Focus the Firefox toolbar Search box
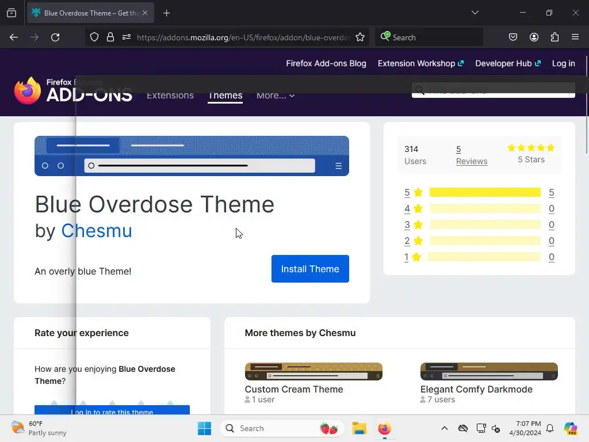The width and height of the screenshot is (589, 442). 429,37
